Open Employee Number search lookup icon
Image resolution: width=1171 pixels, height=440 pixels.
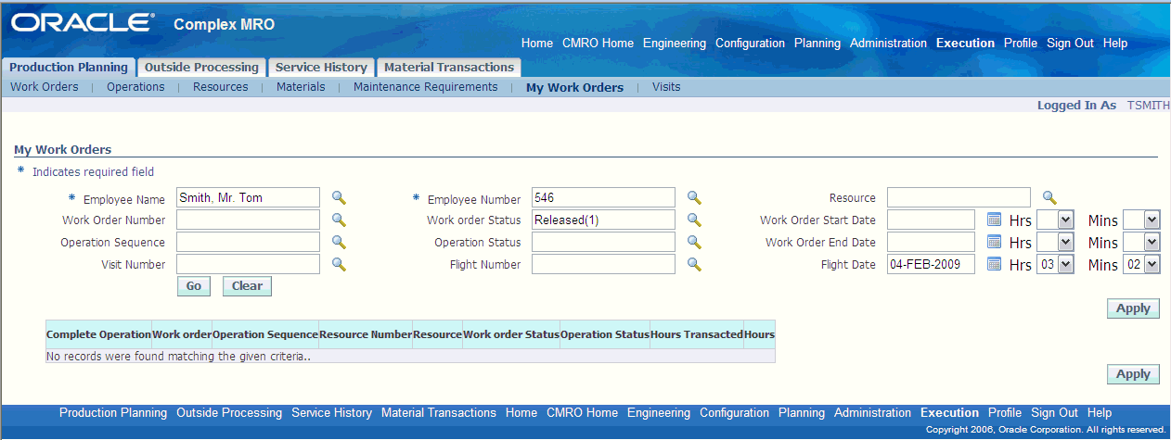click(x=694, y=197)
